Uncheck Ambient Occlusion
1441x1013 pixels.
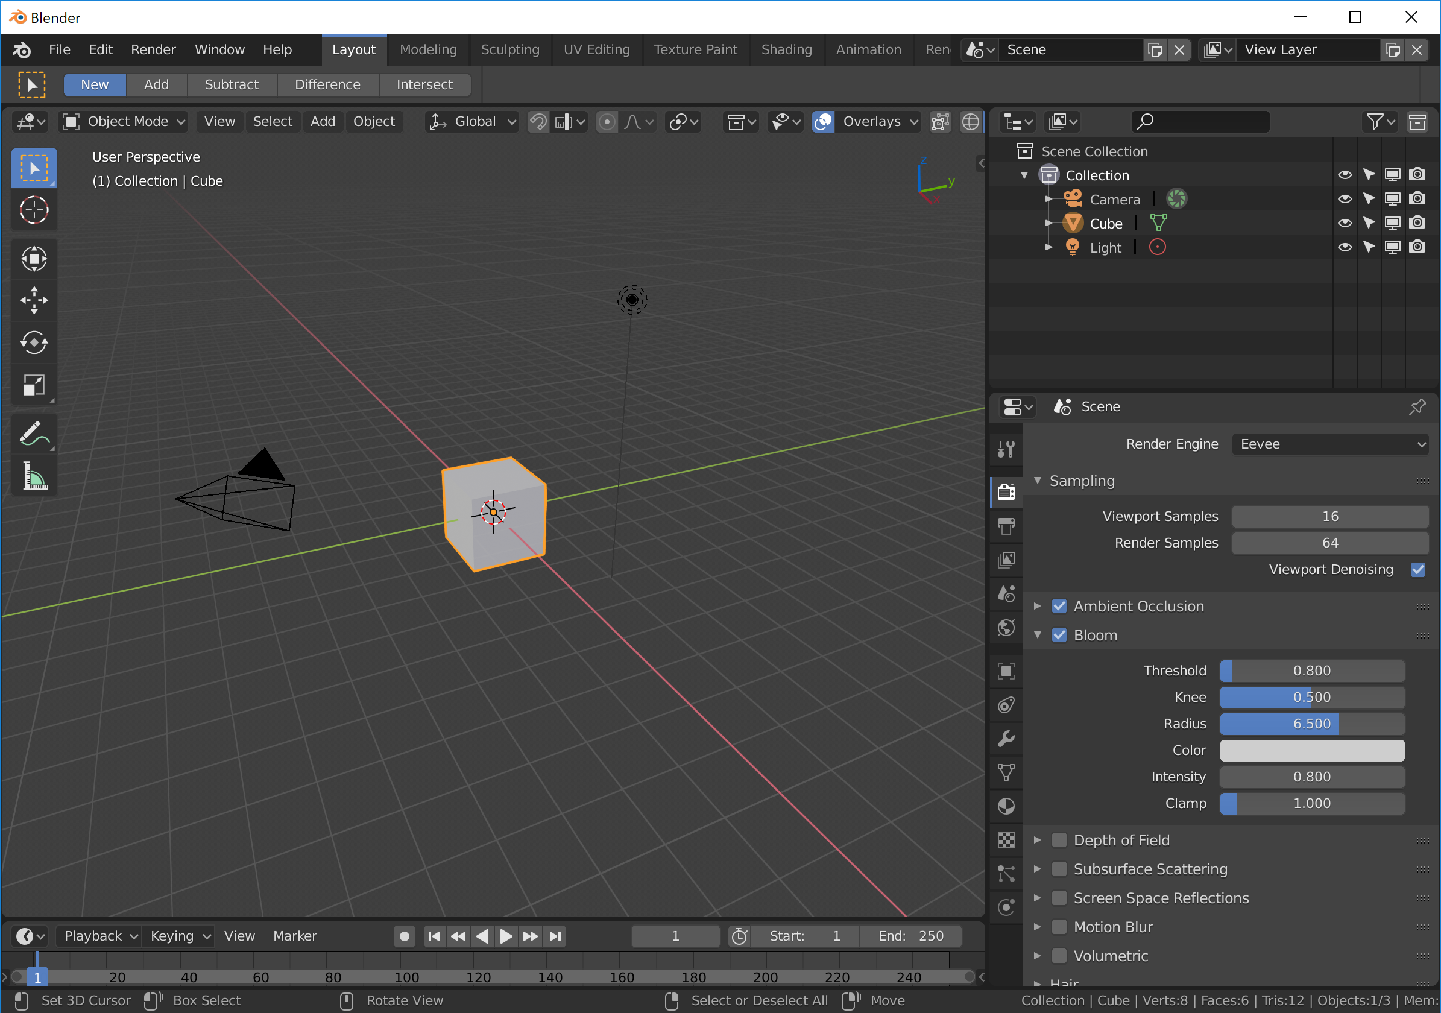[1059, 607]
